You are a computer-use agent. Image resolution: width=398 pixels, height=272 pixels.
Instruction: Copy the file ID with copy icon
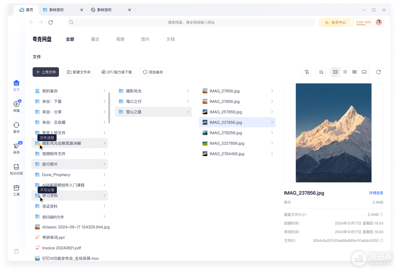[x=381, y=241]
